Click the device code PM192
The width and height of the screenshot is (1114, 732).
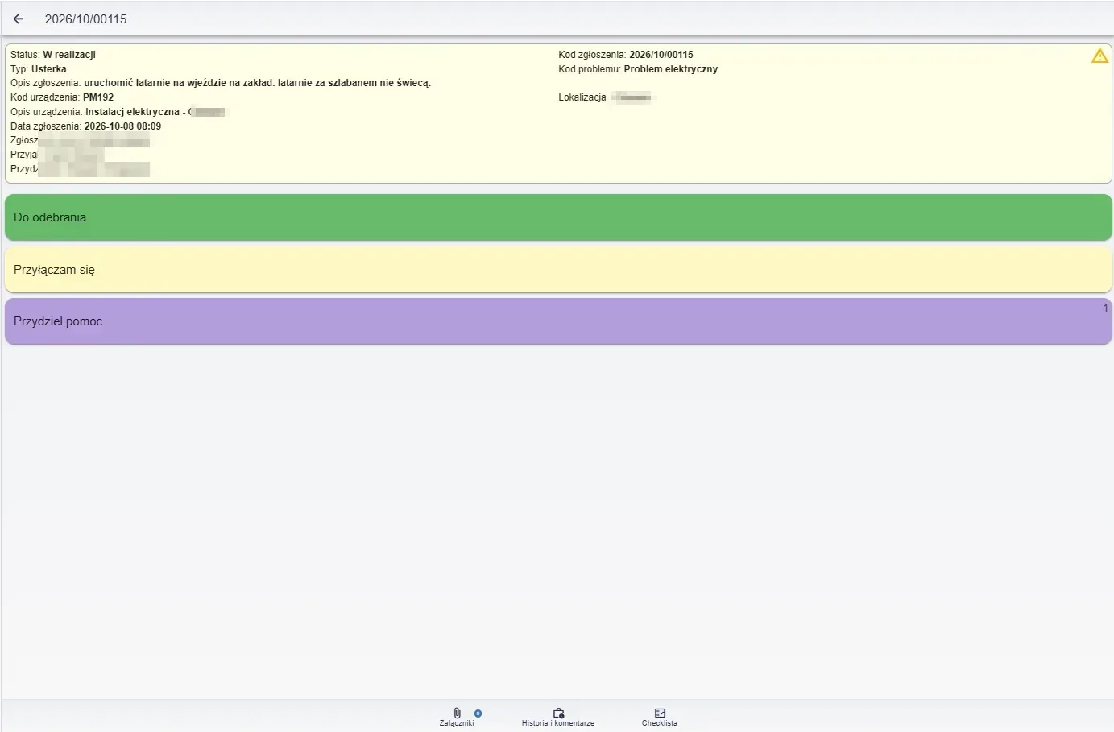[x=98, y=97]
